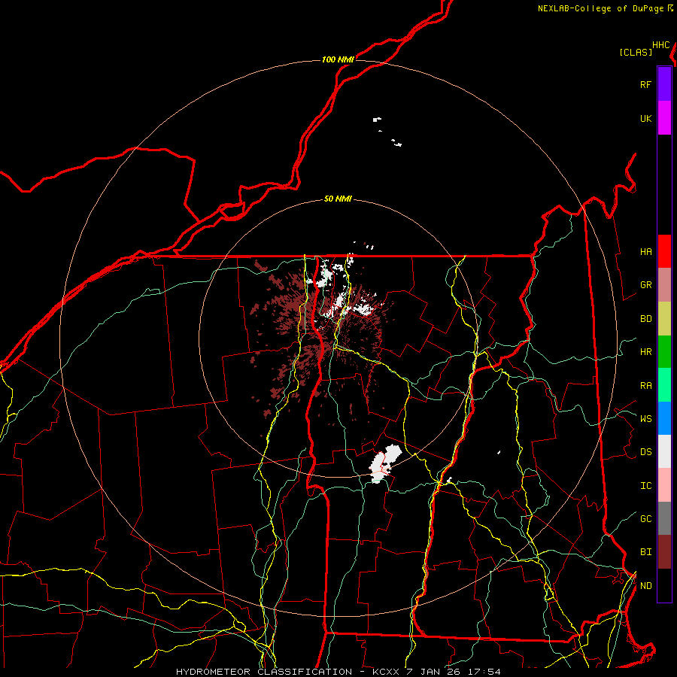Select the WS blue legend swatch
Image resolution: width=677 pixels, height=677 pixels.
tap(664, 418)
